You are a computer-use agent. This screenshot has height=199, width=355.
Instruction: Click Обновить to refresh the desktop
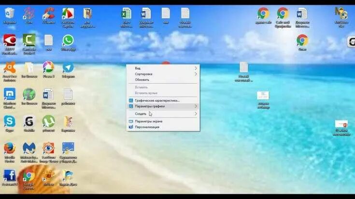(x=163, y=80)
